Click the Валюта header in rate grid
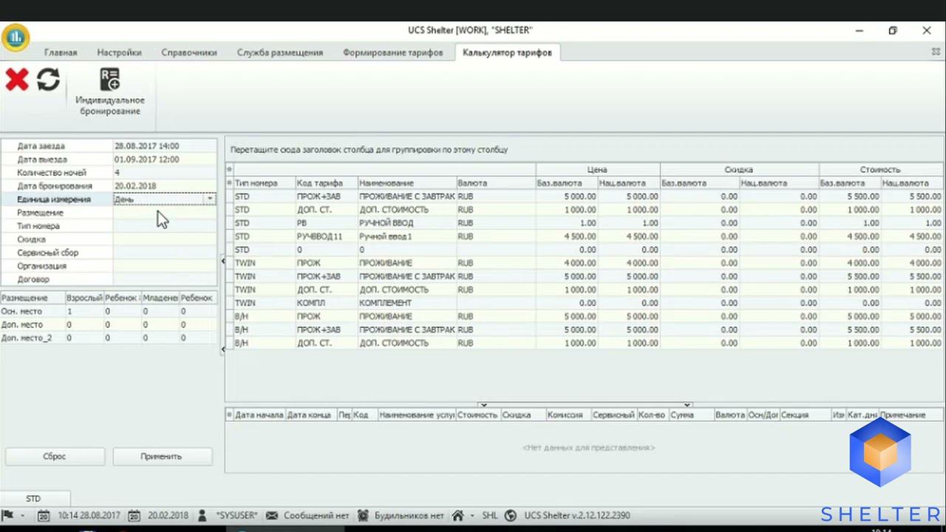 coord(495,183)
